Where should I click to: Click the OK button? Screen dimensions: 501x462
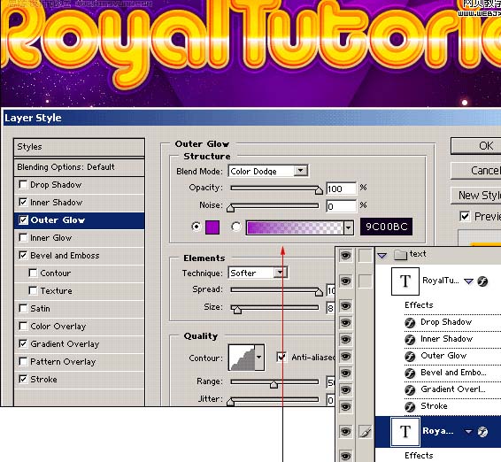(476, 146)
